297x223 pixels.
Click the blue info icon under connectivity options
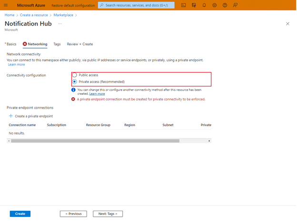73,90
